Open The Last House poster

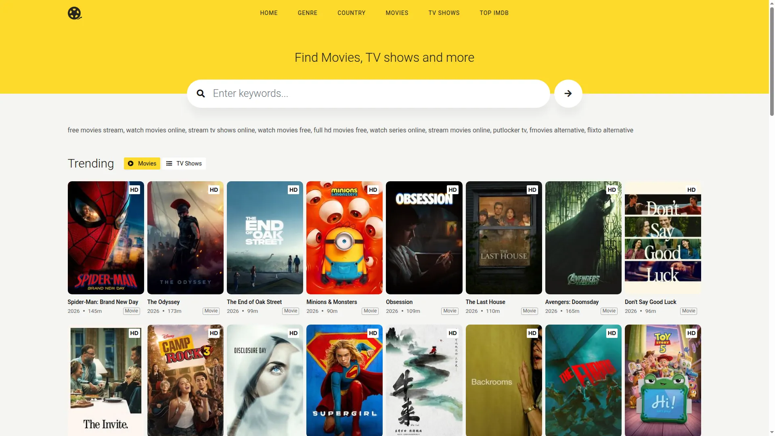[x=504, y=238]
